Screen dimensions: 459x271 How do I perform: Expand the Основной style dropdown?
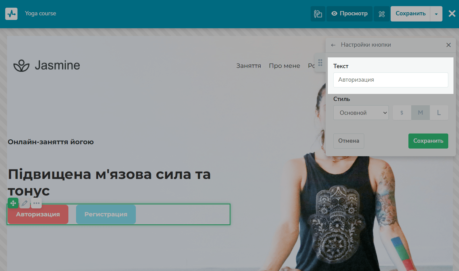click(361, 113)
